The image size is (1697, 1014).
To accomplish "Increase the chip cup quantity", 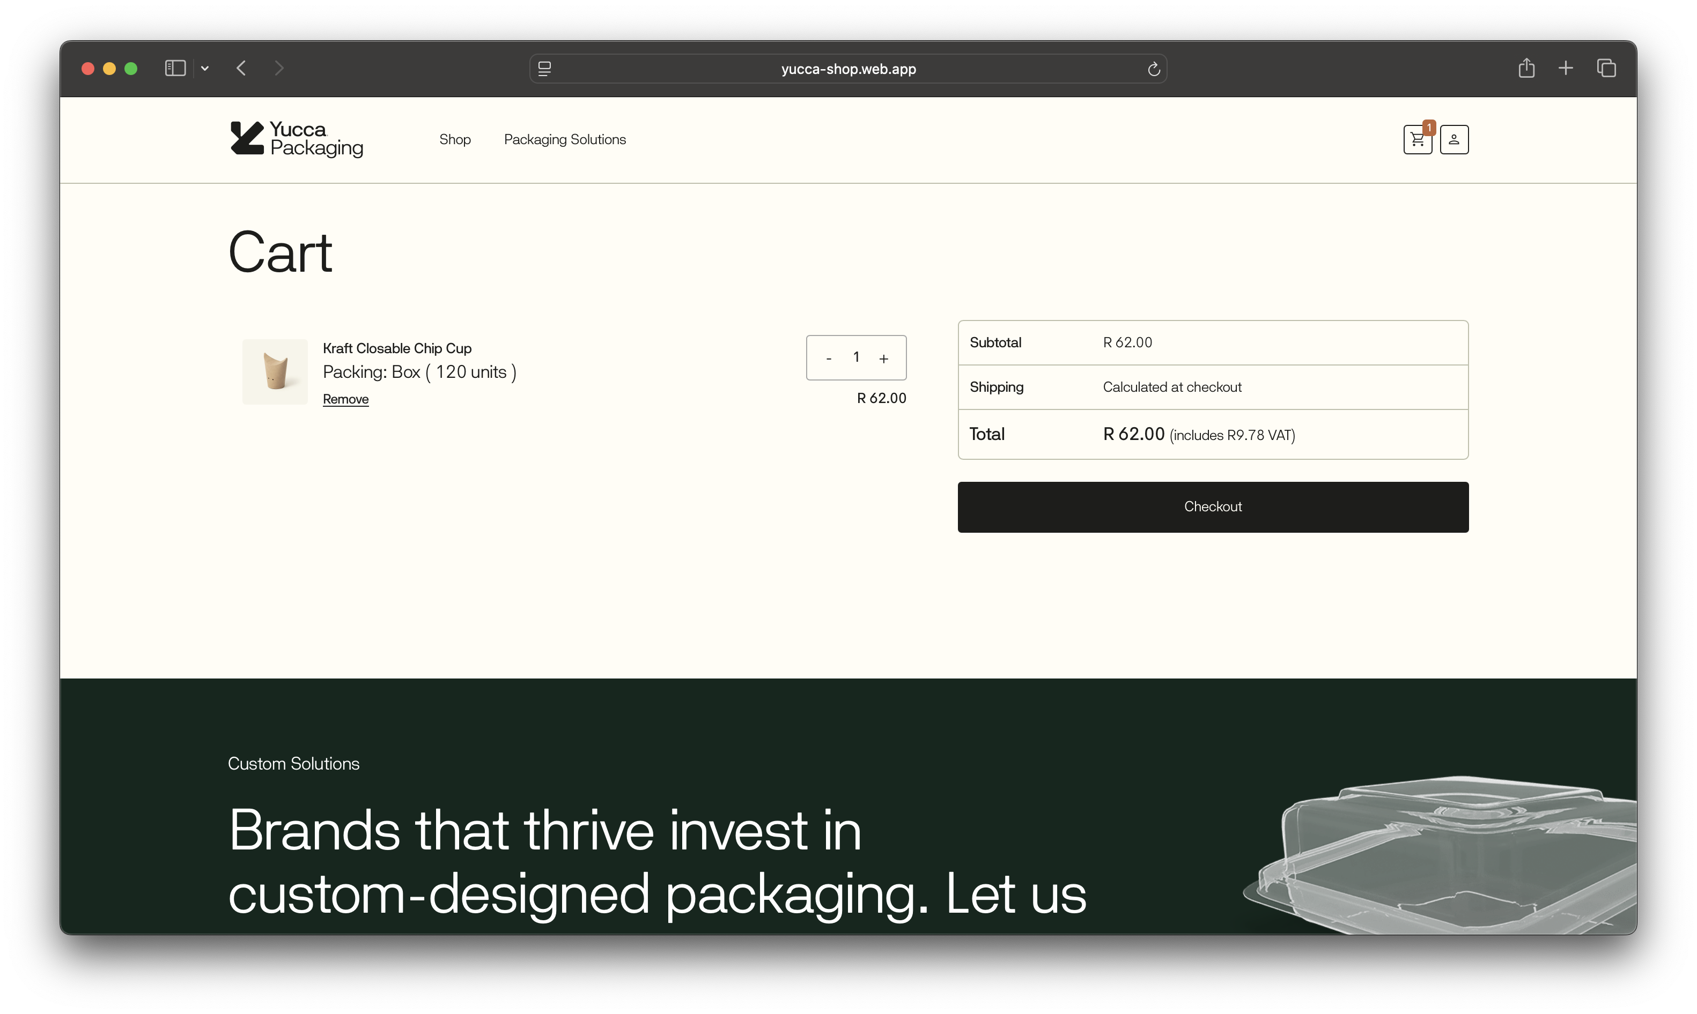I will pos(883,358).
